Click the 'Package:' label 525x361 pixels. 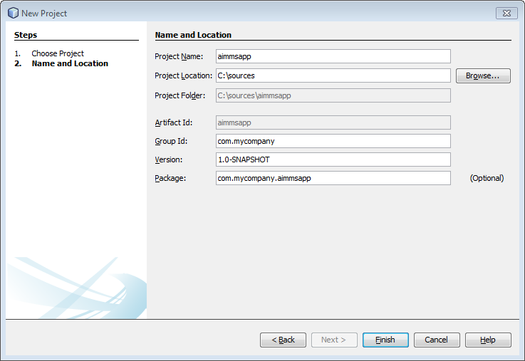[170, 178]
